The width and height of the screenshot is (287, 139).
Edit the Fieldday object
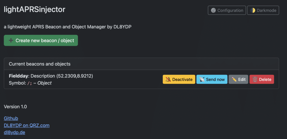pos(238,80)
